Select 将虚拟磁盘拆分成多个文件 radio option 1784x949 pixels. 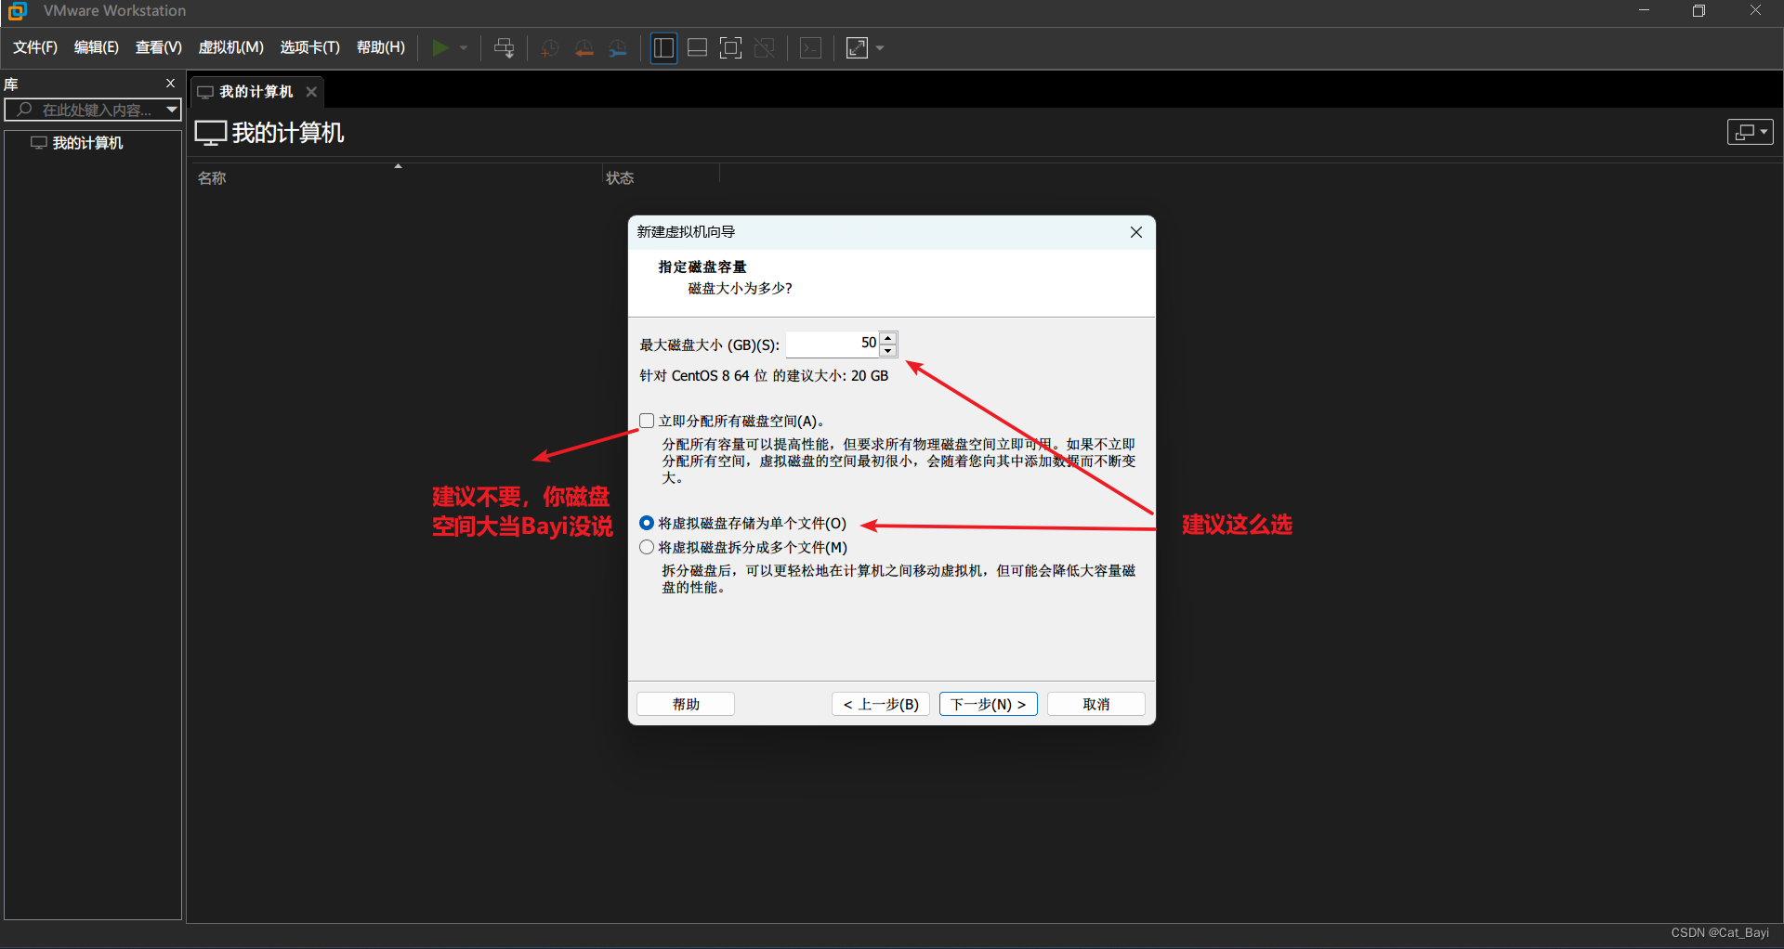647,547
